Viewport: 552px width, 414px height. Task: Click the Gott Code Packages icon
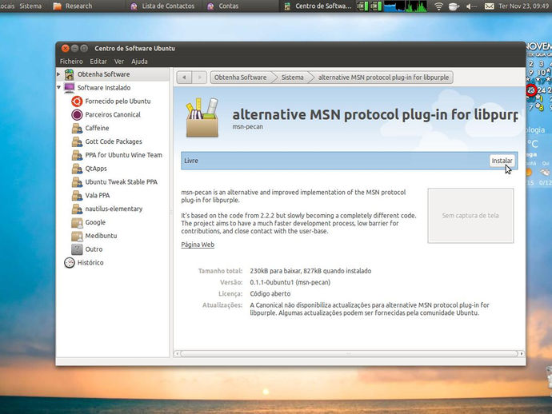click(x=77, y=141)
